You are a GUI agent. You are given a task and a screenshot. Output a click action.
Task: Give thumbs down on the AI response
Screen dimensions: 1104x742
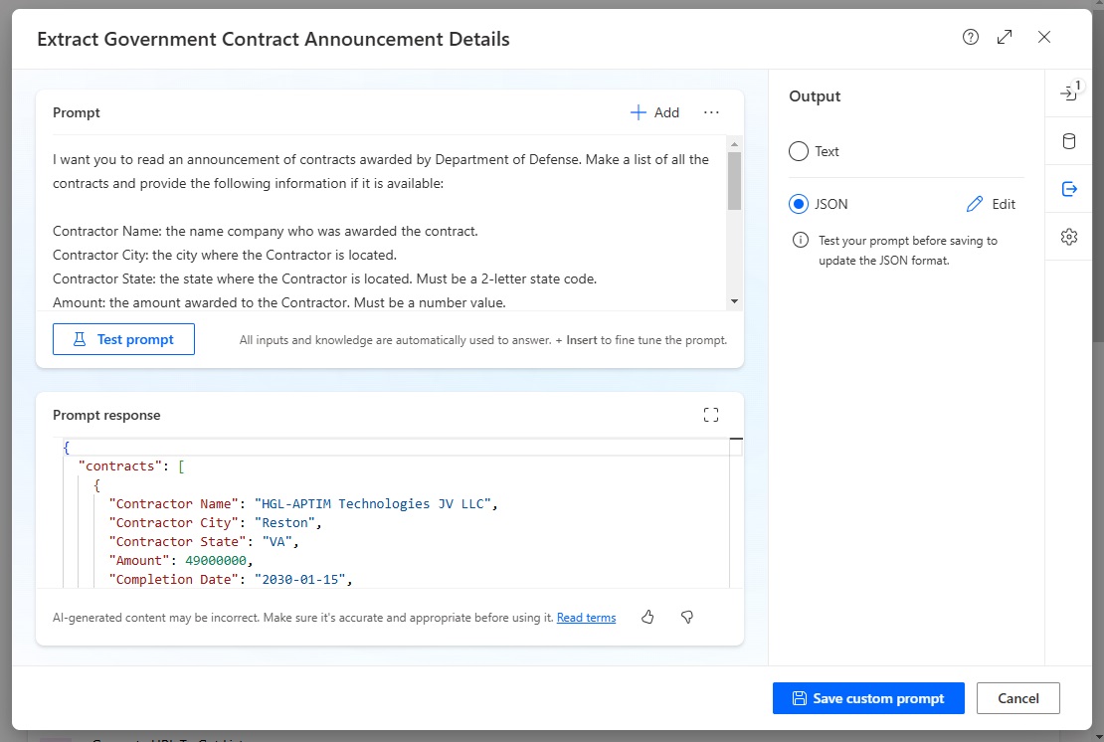686,618
